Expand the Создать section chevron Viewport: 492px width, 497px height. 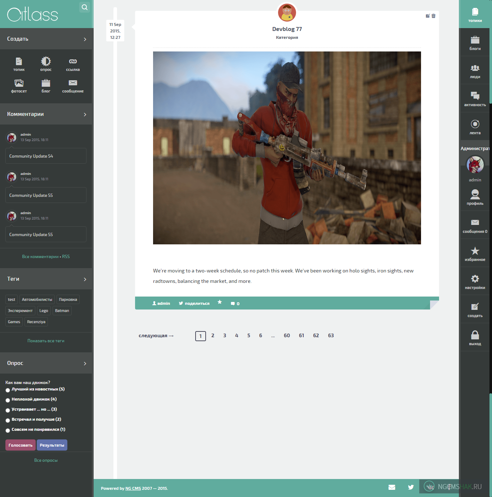pos(85,39)
